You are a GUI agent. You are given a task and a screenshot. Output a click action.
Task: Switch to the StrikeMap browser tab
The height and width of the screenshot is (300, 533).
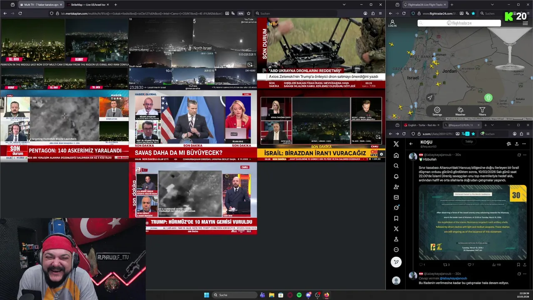click(87, 5)
